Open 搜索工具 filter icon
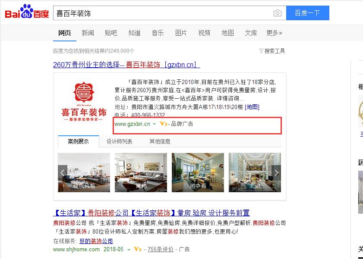Viewport: 363px width, 259px height. [261, 50]
